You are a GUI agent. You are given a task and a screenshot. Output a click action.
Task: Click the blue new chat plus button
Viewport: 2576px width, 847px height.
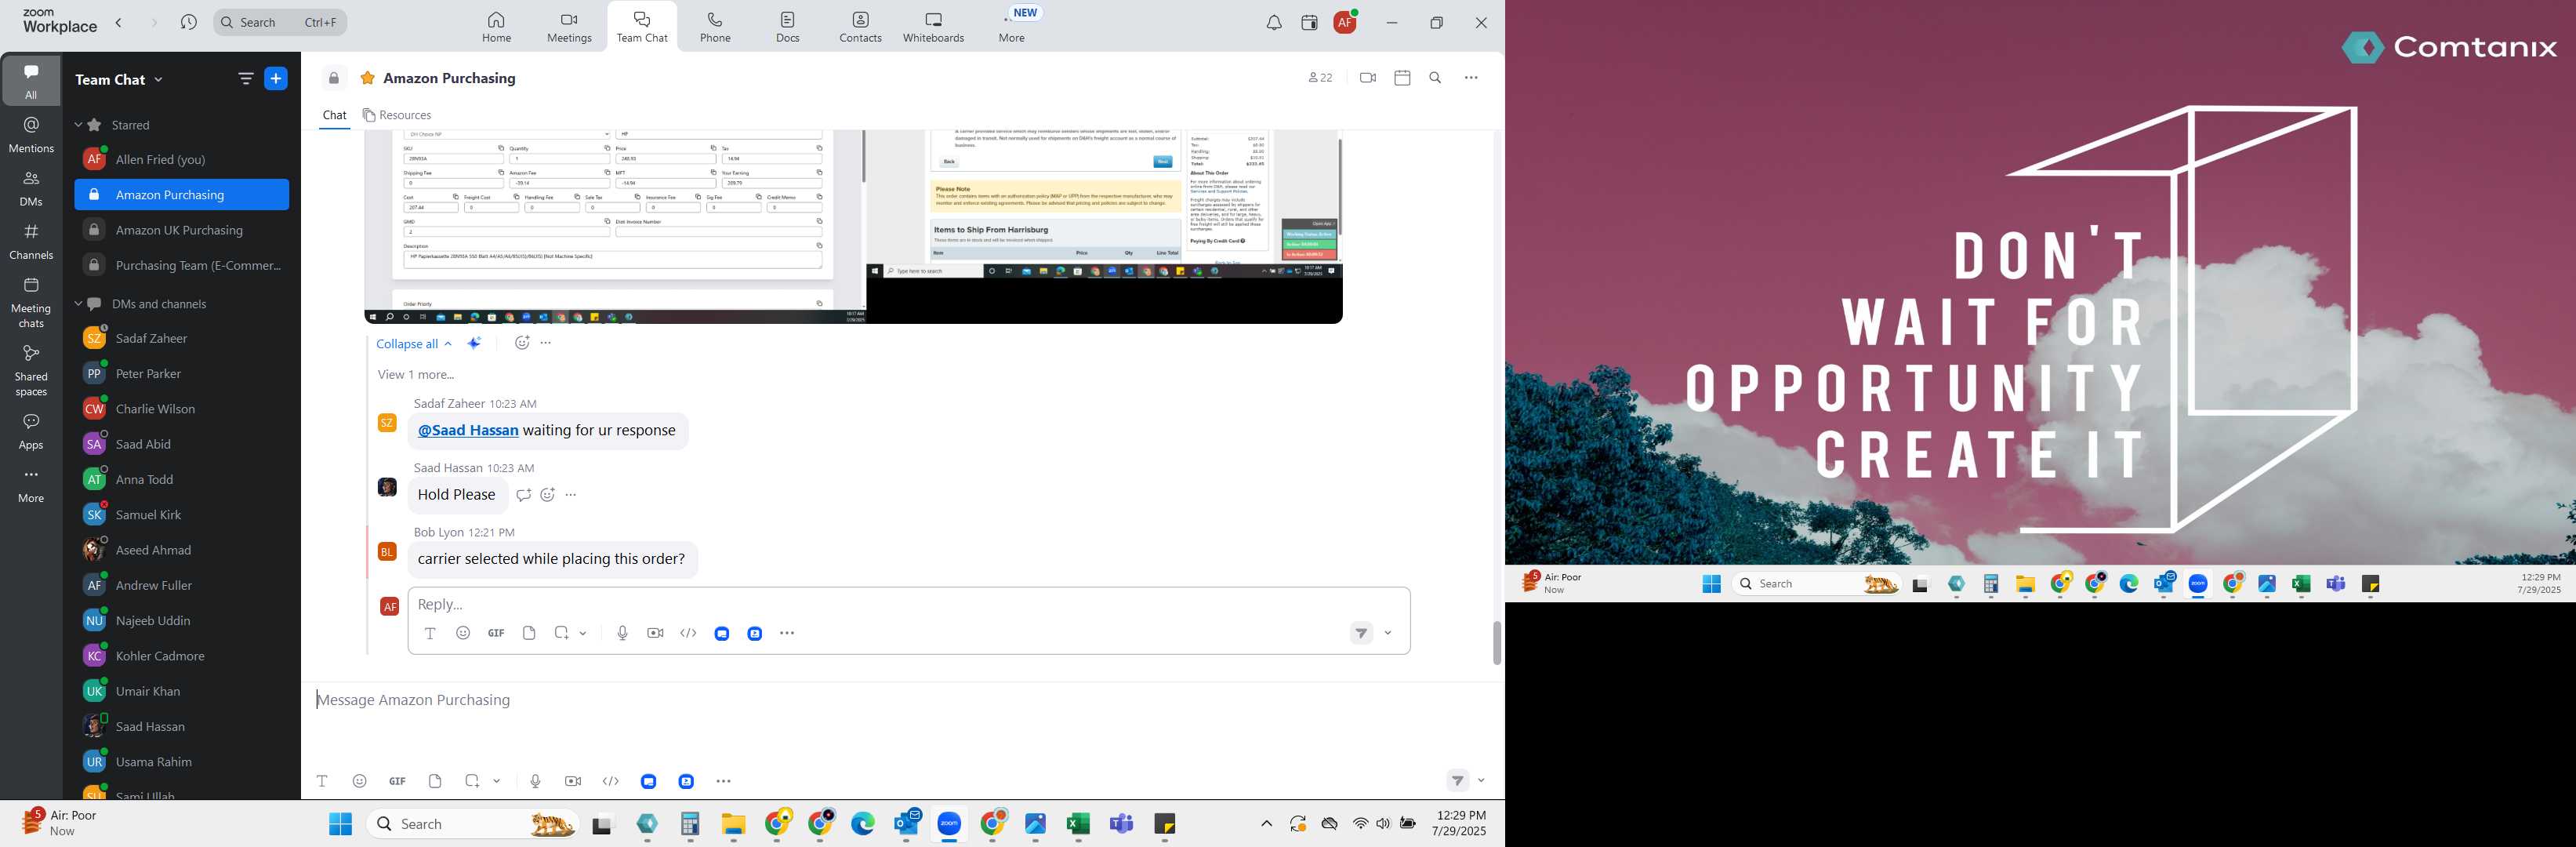coord(276,79)
